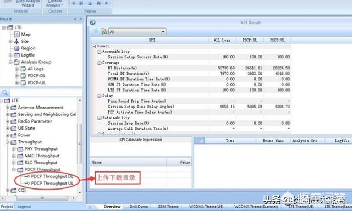352x211 pixels.
Task: Click the horizontal scrollbar in the tree panel
Action: (42, 198)
